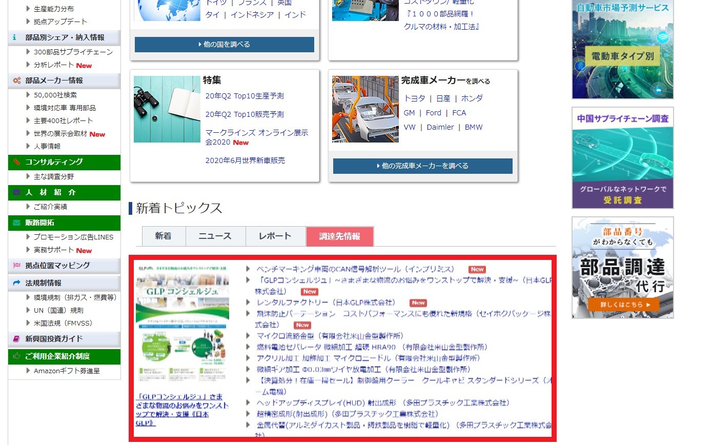Click the binoculars and notebook 特集 image
This screenshot has height=445, width=712.
coord(167,109)
